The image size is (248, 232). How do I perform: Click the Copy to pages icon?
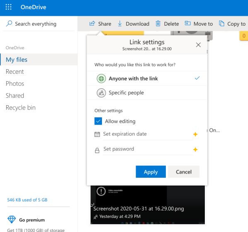tap(221, 24)
